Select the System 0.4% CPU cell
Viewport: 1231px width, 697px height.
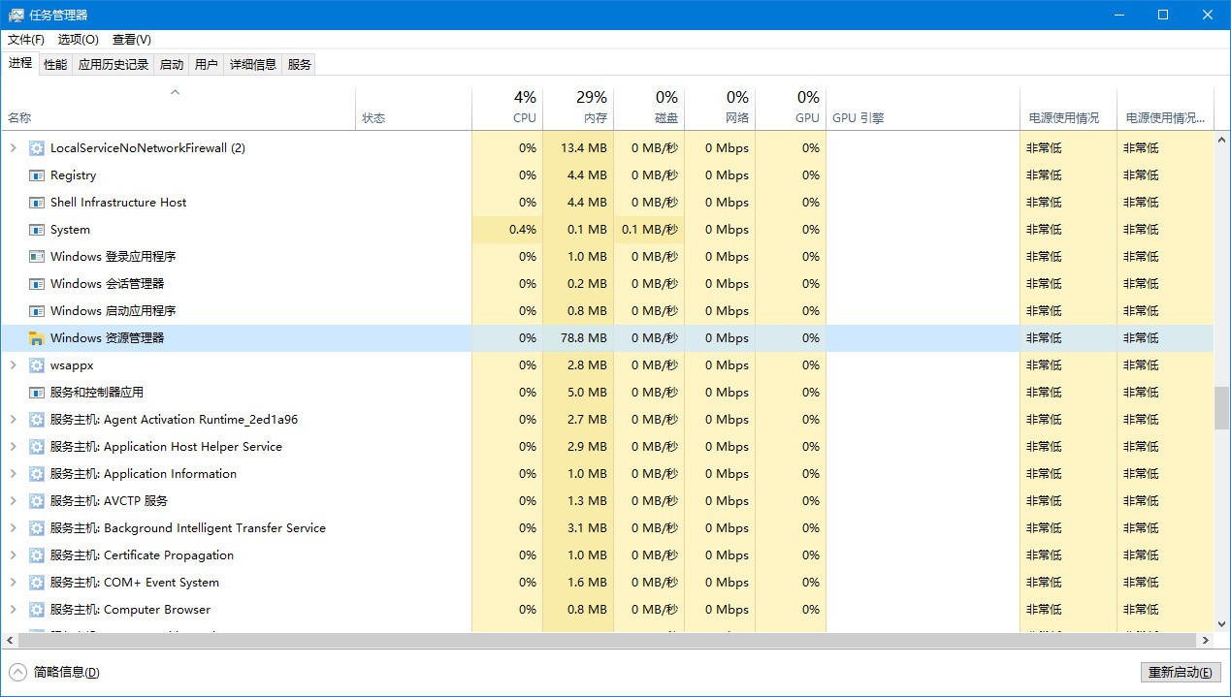507,230
